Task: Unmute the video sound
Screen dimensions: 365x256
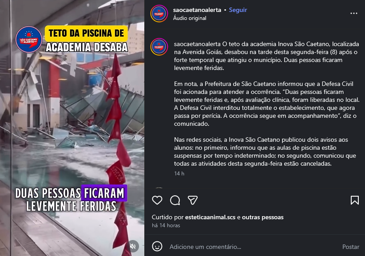Action: point(133,246)
